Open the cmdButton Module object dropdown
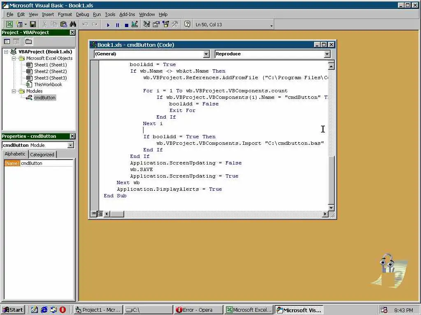421x315 pixels. [71, 145]
